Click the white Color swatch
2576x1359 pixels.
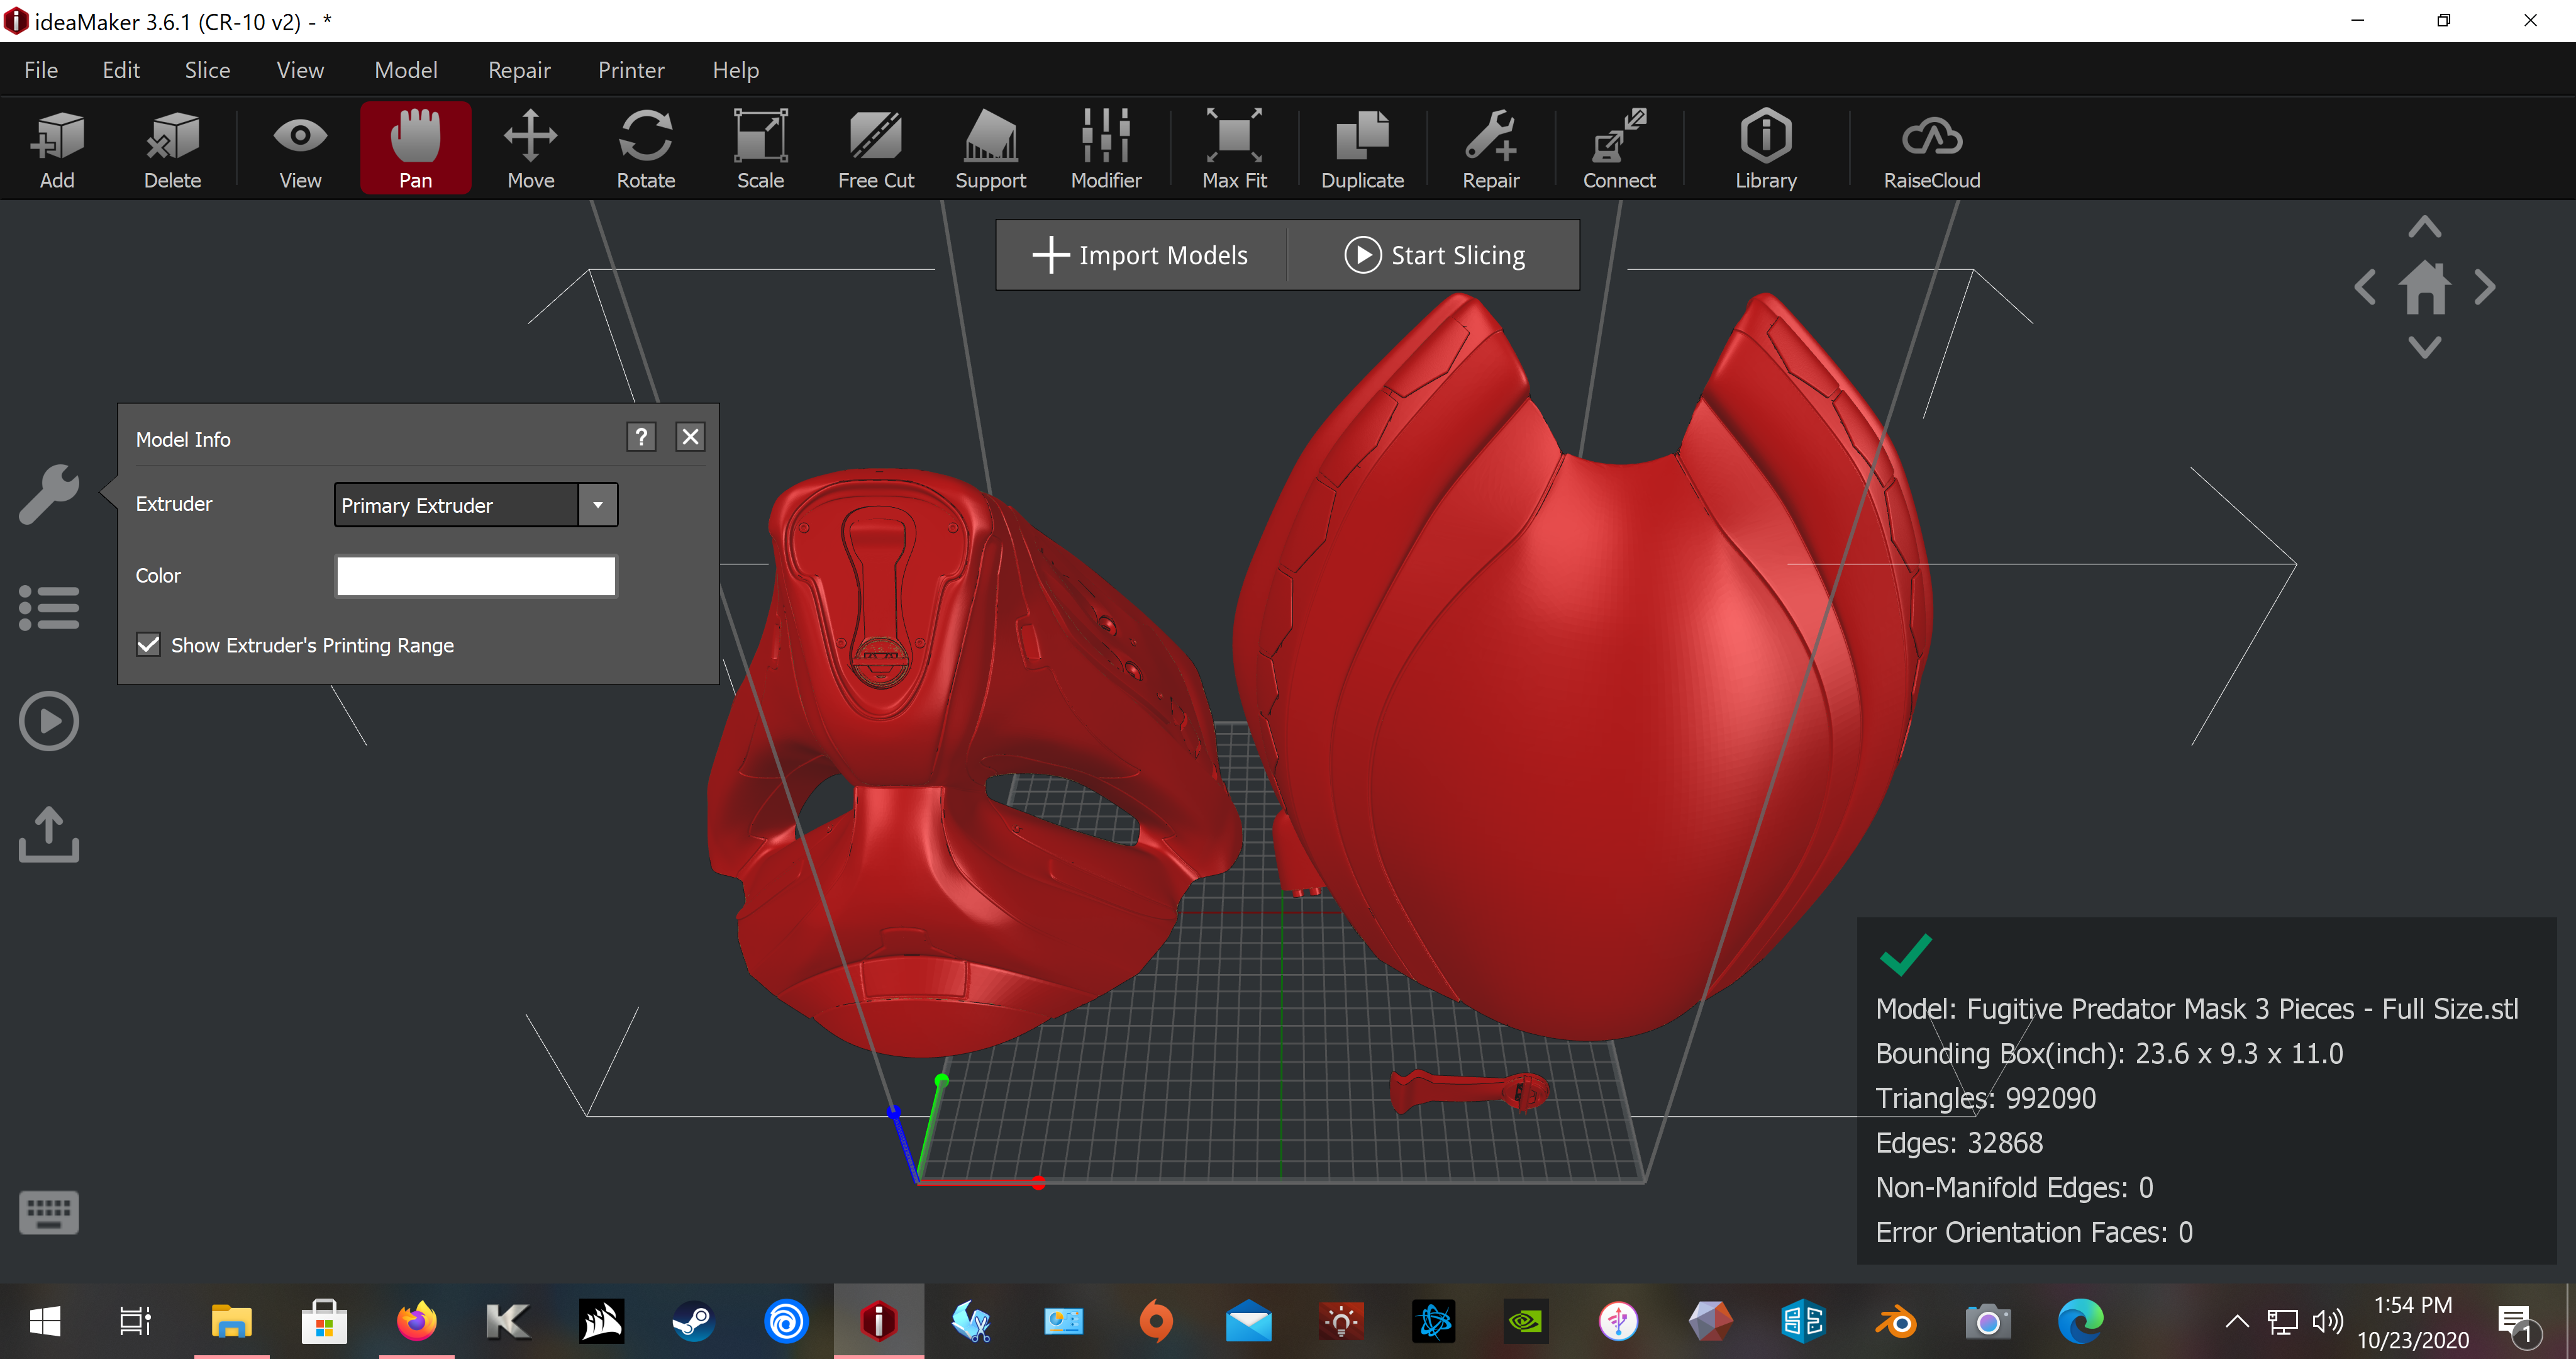tap(476, 576)
